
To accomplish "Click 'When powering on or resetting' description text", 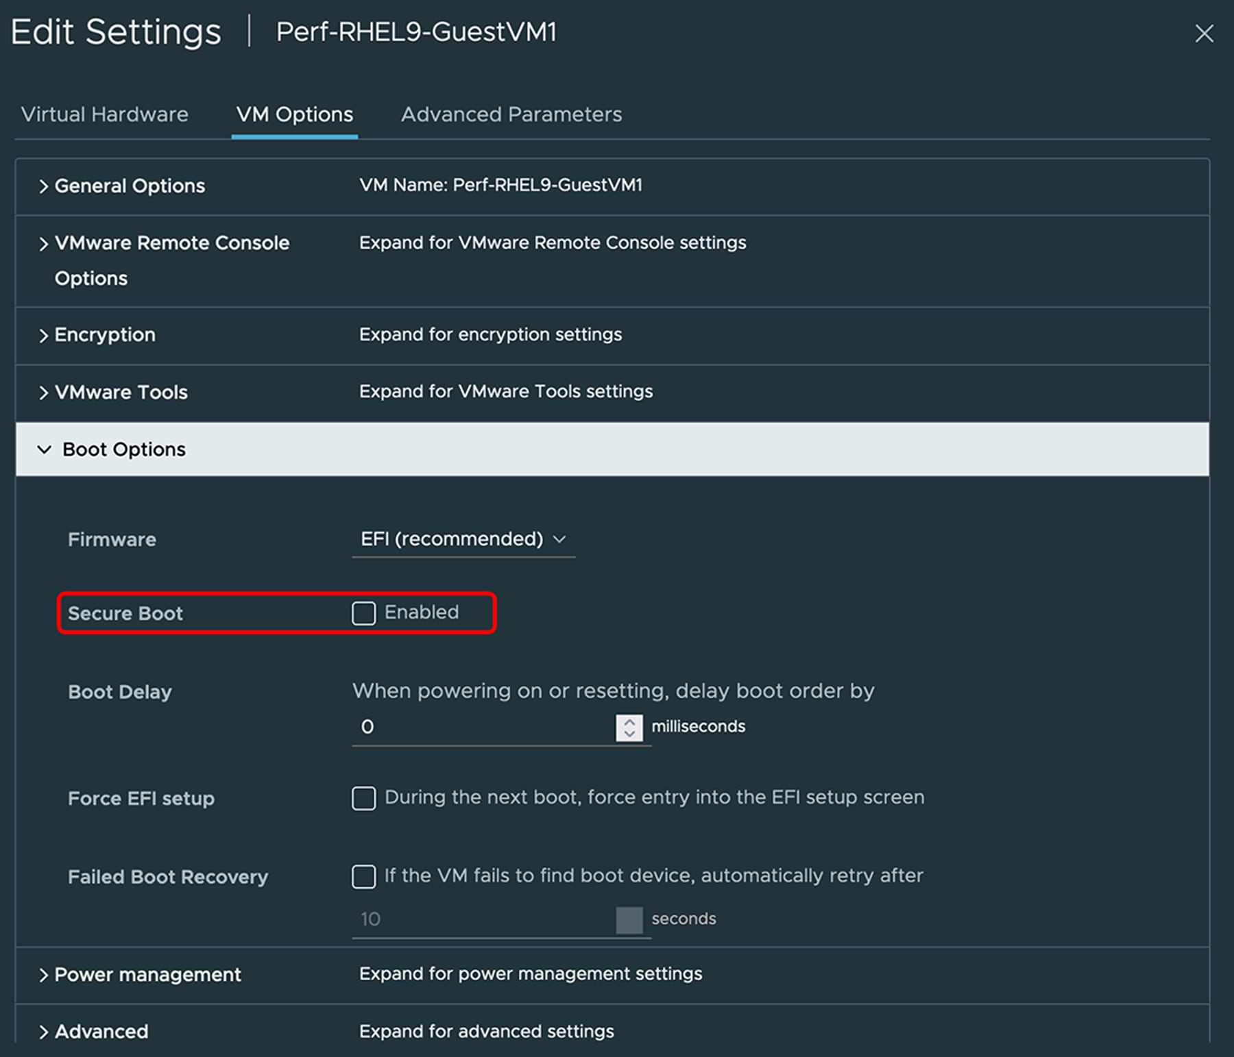I will tap(614, 691).
